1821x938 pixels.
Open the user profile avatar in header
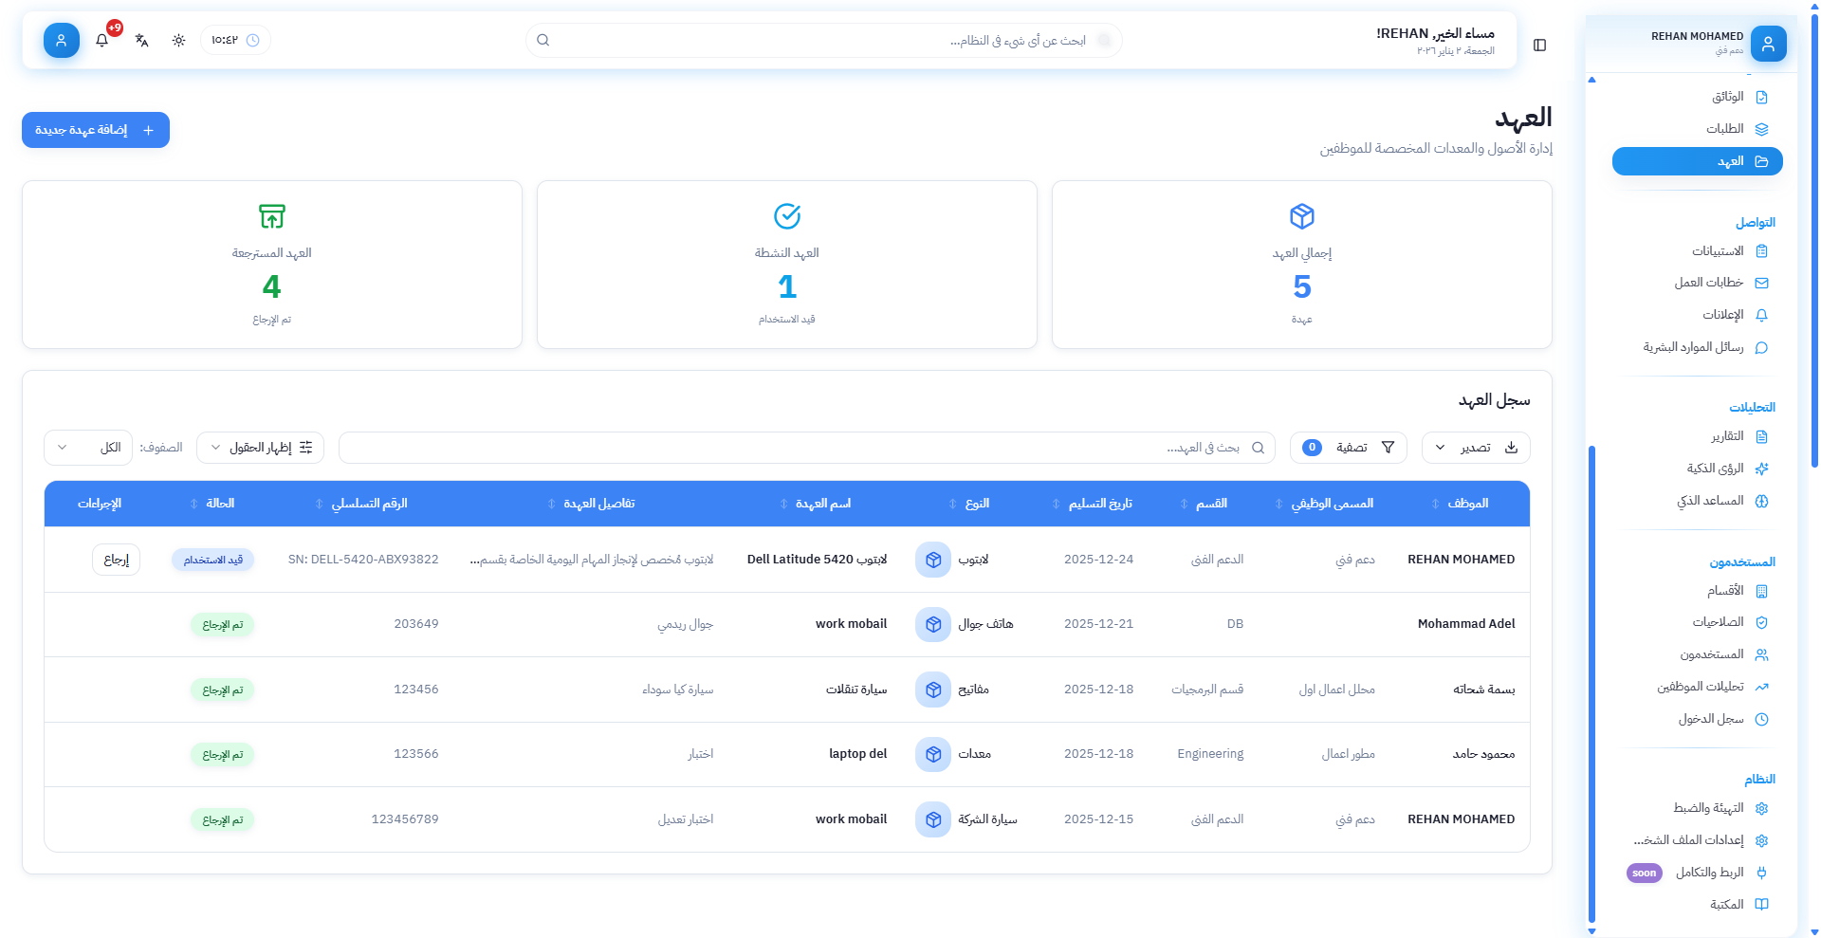point(62,41)
